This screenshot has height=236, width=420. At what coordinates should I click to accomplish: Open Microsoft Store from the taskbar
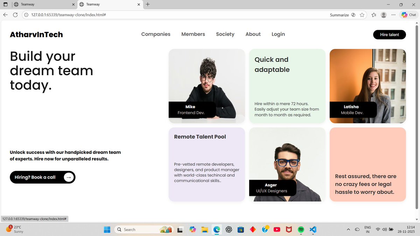240,229
